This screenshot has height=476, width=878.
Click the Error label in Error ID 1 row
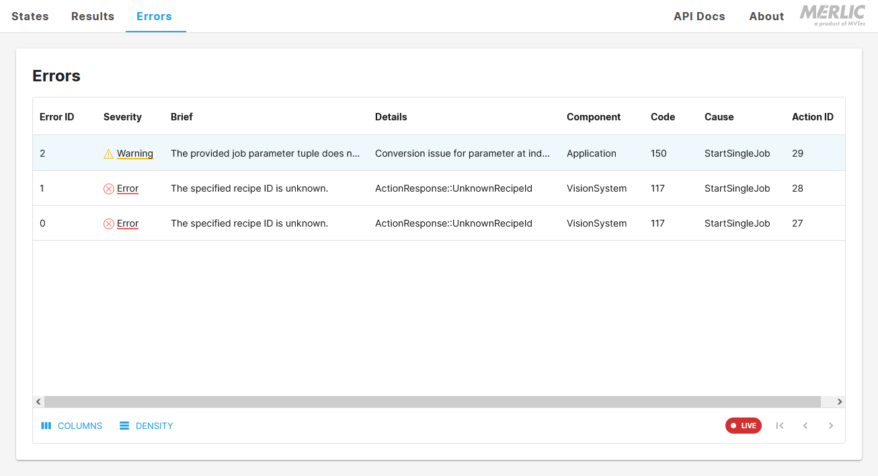coord(128,188)
